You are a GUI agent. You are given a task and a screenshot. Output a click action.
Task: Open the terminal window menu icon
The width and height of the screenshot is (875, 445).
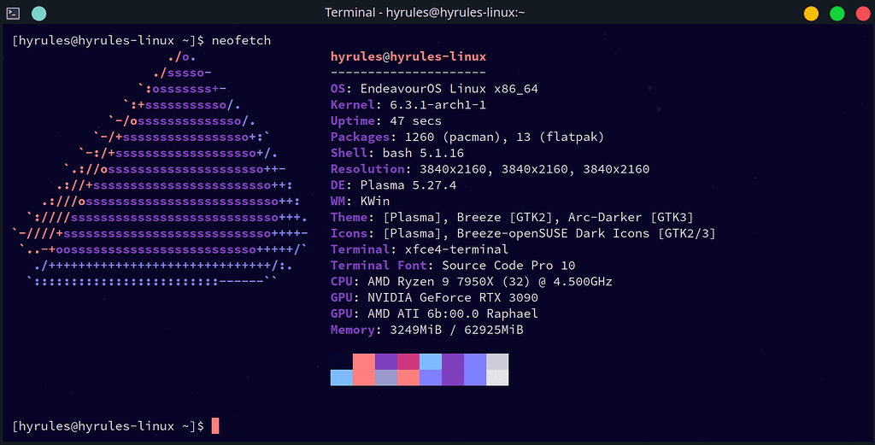pos(13,13)
